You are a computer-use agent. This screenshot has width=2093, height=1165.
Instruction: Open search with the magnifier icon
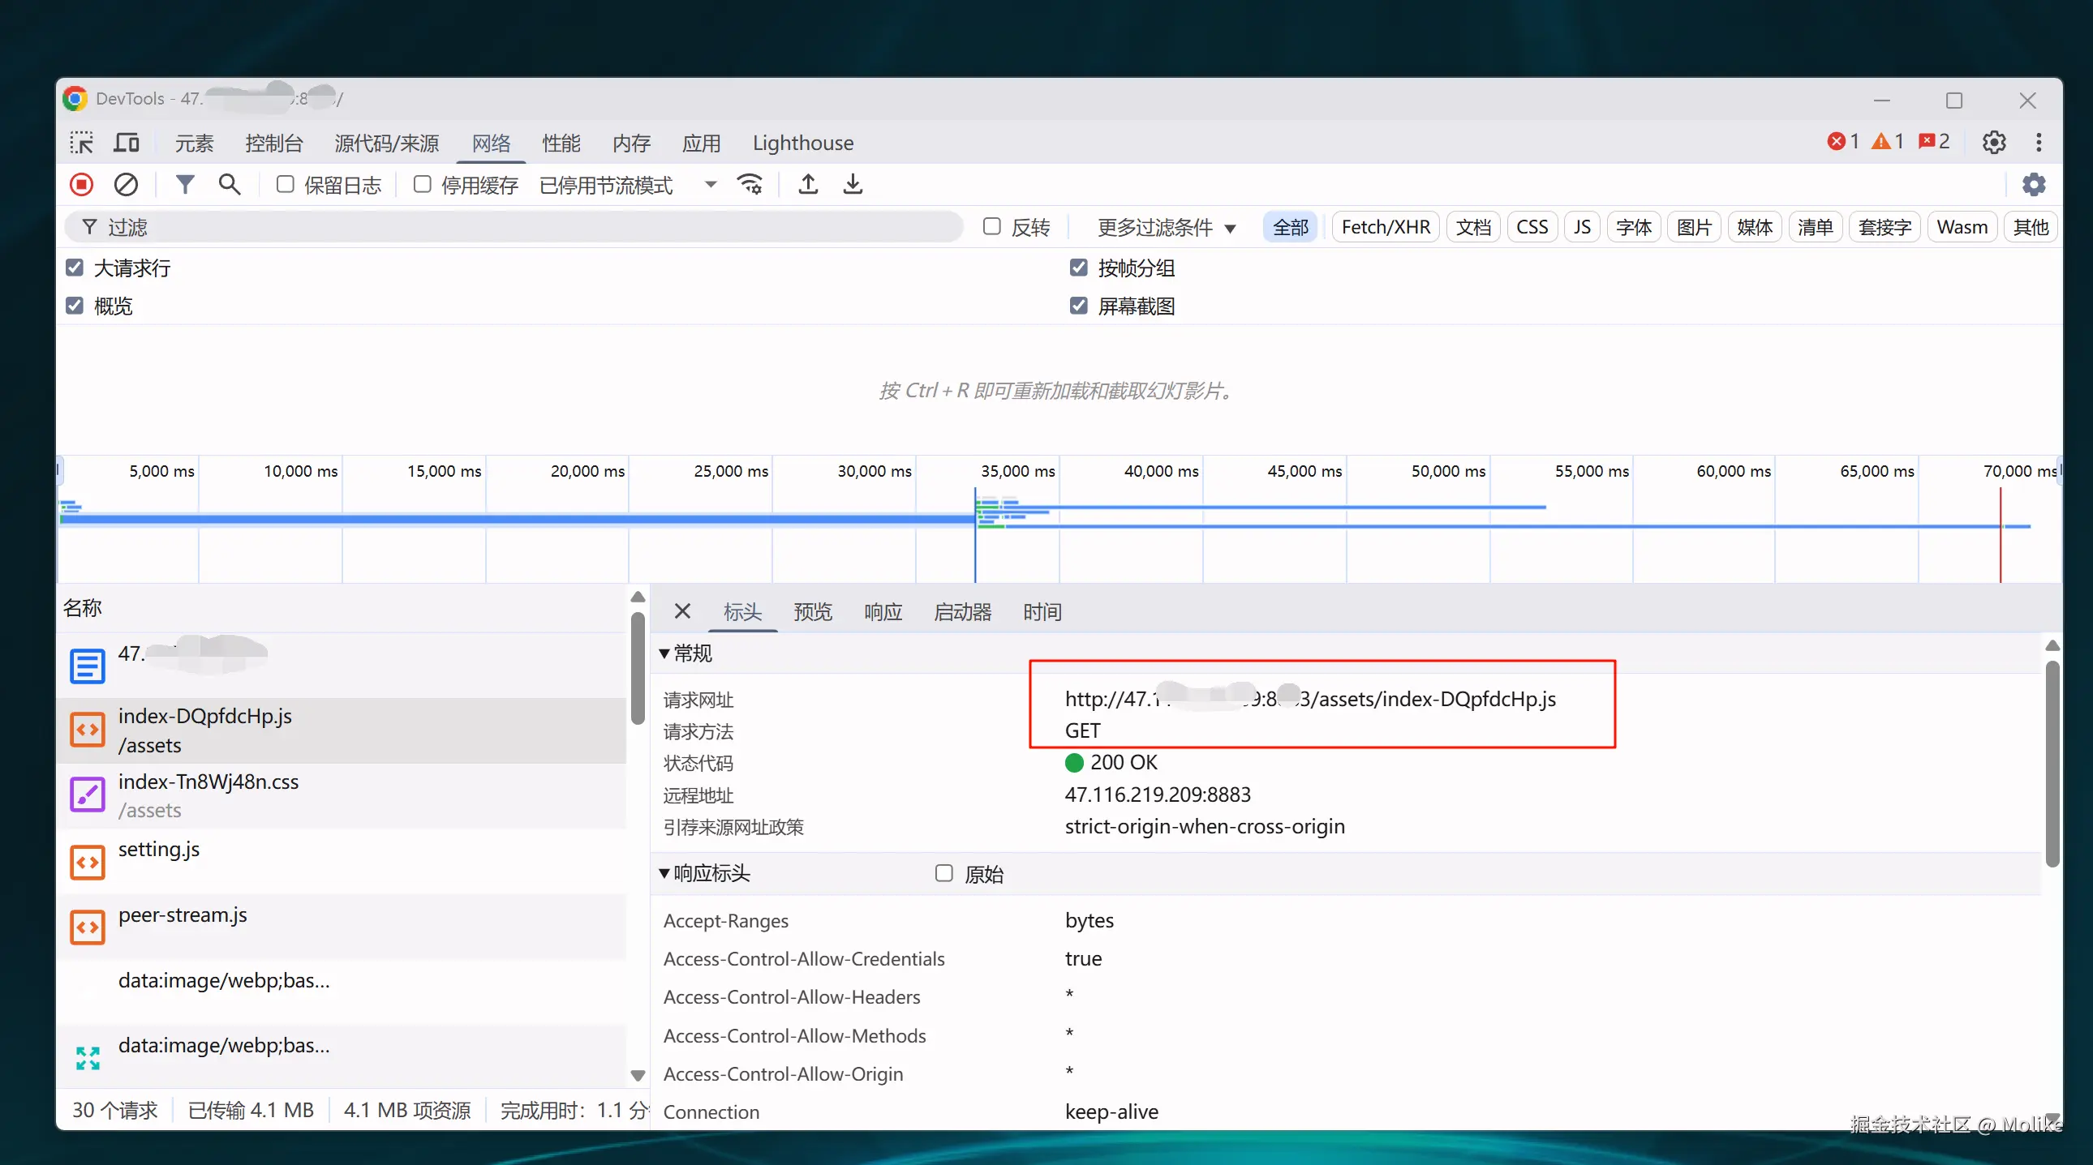click(230, 185)
